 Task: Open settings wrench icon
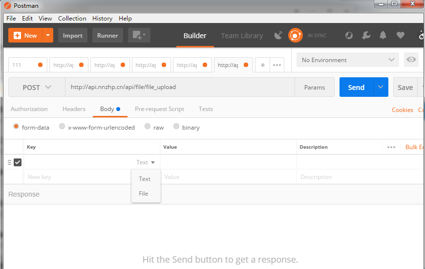[x=366, y=35]
